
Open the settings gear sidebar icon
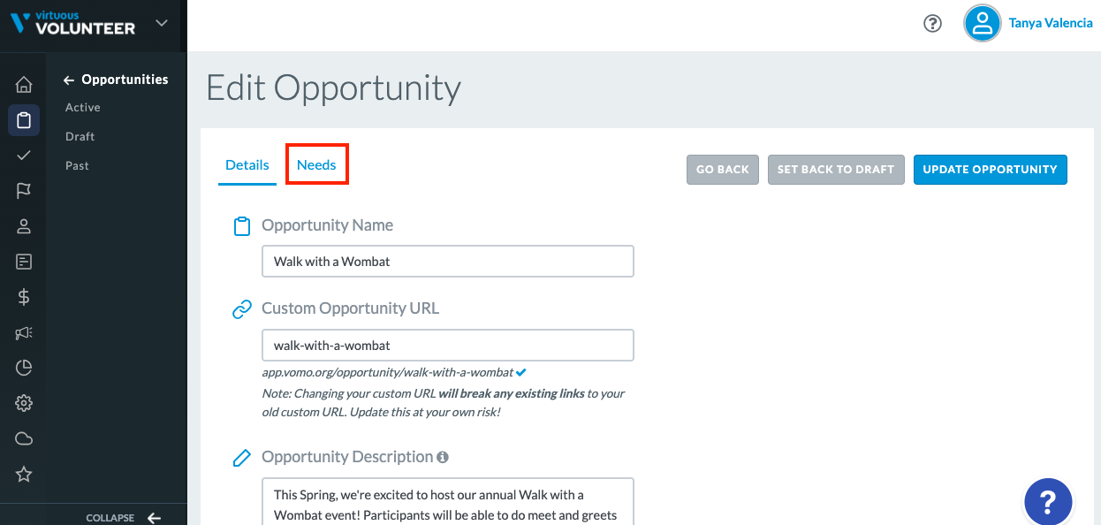tap(24, 403)
